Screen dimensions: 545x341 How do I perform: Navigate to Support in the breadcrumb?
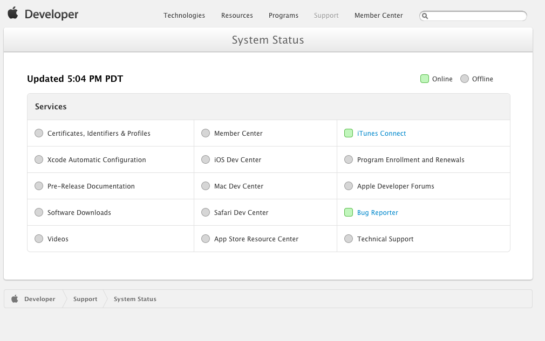pyautogui.click(x=85, y=299)
